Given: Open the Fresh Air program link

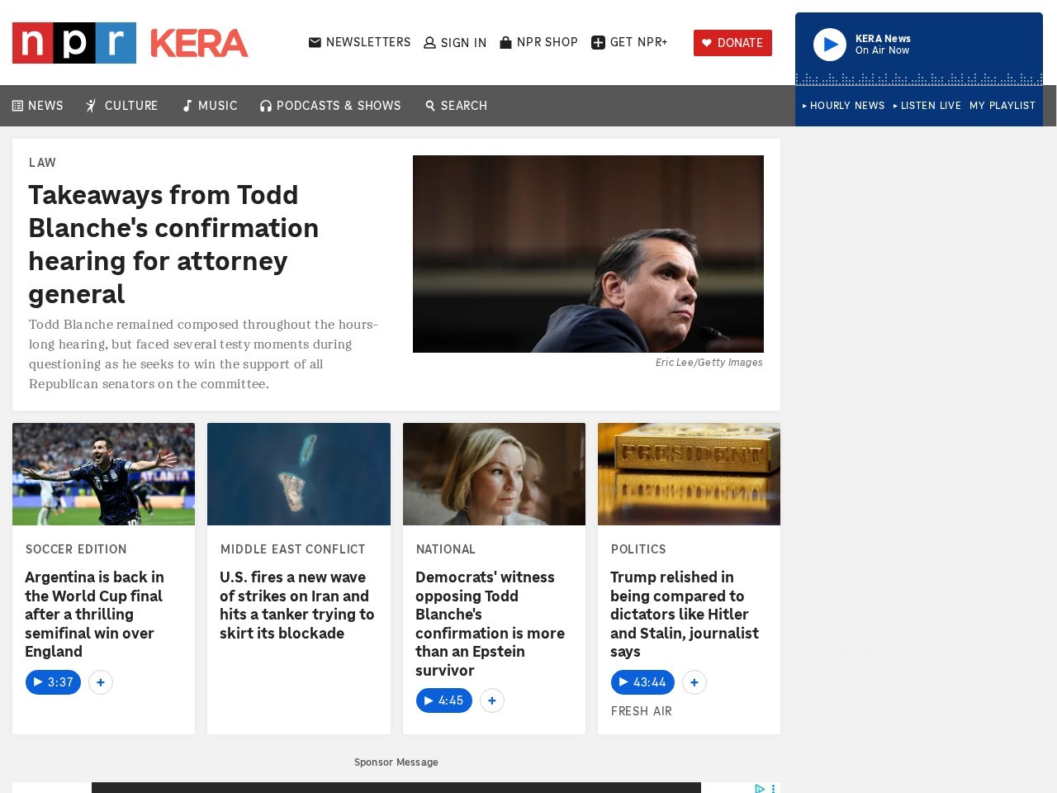Looking at the screenshot, I should pyautogui.click(x=642, y=711).
